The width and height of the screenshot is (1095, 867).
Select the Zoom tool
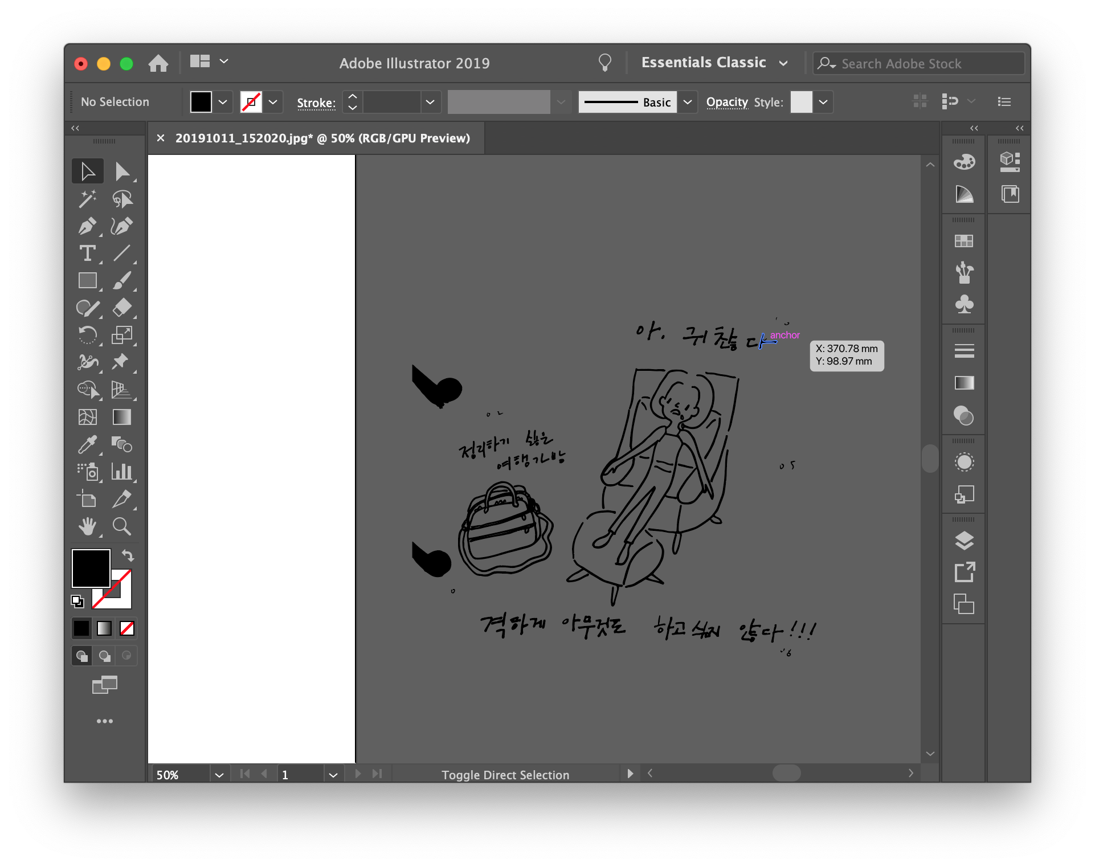[x=122, y=526]
